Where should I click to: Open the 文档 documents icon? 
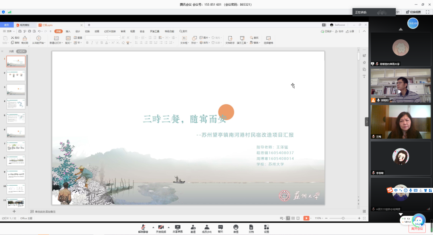click(251, 229)
